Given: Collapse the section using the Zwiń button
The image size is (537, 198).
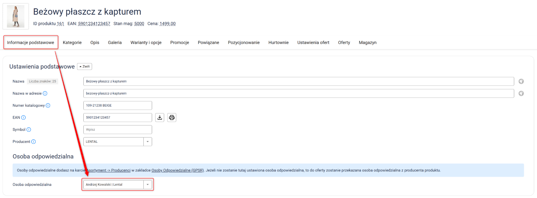Looking at the screenshot, I should click(x=85, y=67).
